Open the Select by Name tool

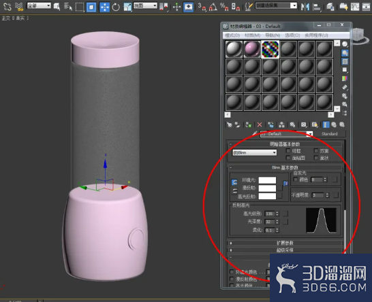68,7
